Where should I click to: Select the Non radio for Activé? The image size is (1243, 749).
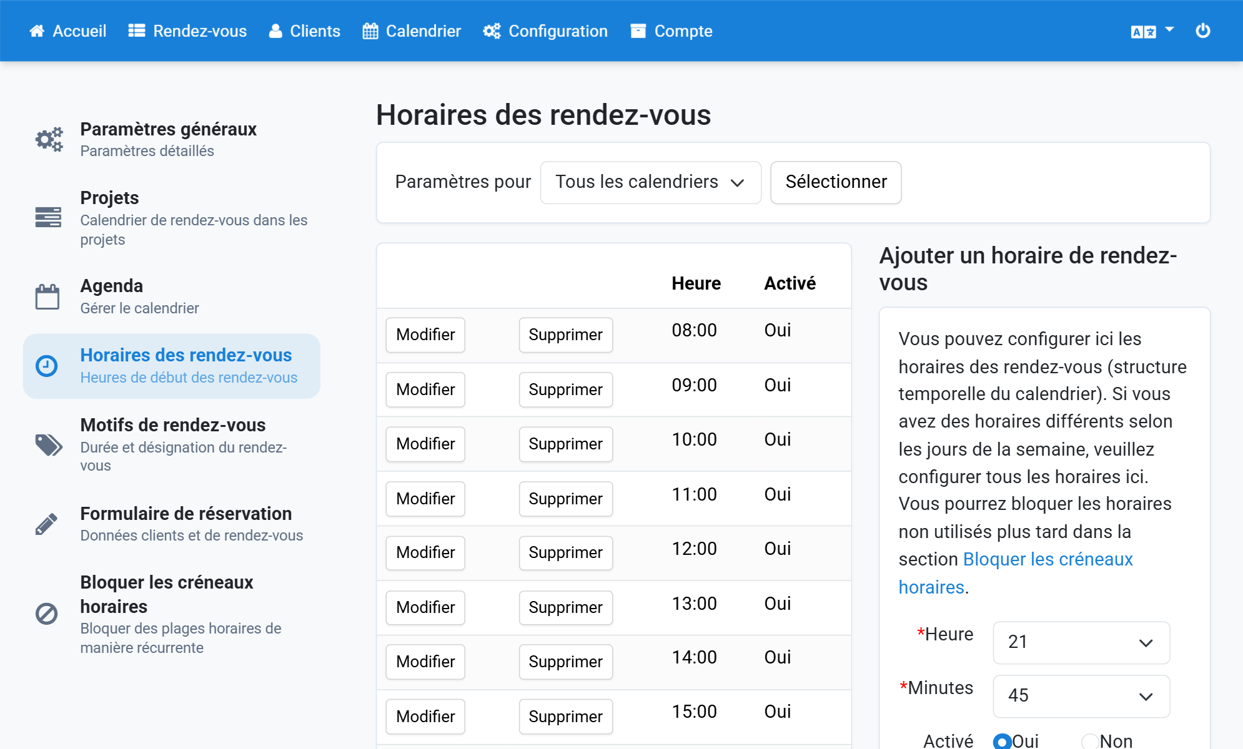point(1090,741)
